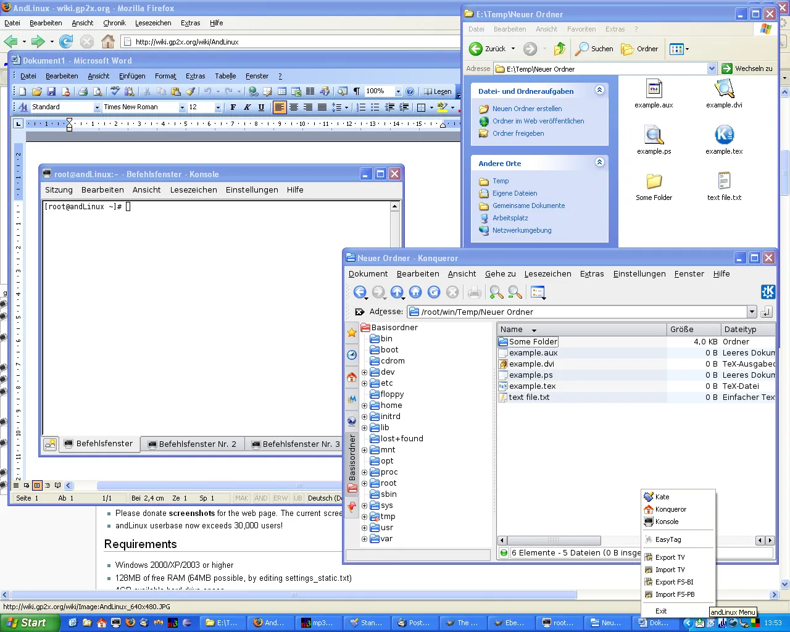Click the Konqueror Adresse path field
The image size is (790, 632).
(x=580, y=312)
